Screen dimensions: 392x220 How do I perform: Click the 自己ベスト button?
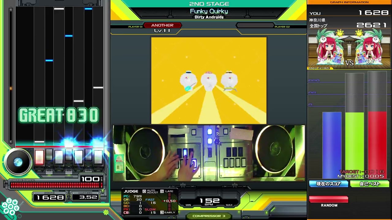[x=370, y=184]
